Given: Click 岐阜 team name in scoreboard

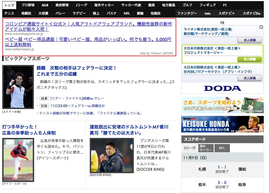Looking at the screenshot, I should coord(242,185).
